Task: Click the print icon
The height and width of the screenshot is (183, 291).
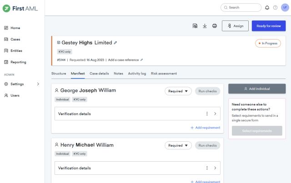Action: pyautogui.click(x=215, y=26)
